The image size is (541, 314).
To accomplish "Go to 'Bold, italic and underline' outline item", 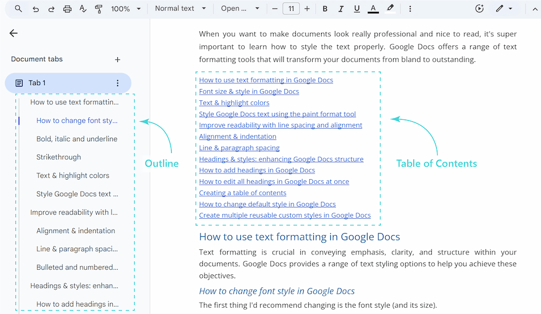I will click(x=77, y=139).
